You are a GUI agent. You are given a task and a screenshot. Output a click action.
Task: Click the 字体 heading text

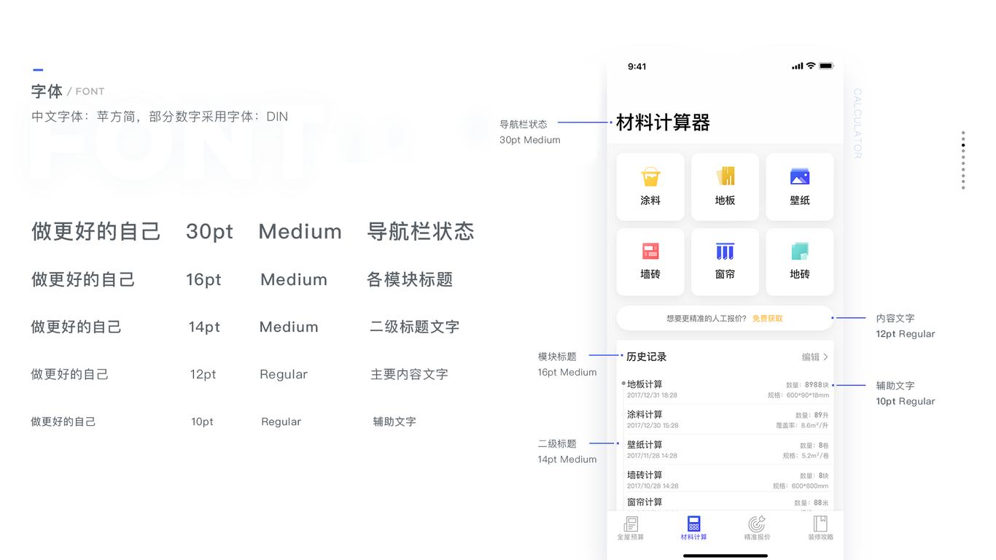pos(47,92)
